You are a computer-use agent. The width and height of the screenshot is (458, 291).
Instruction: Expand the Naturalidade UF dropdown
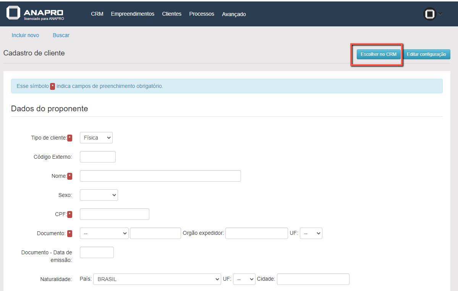click(x=244, y=279)
